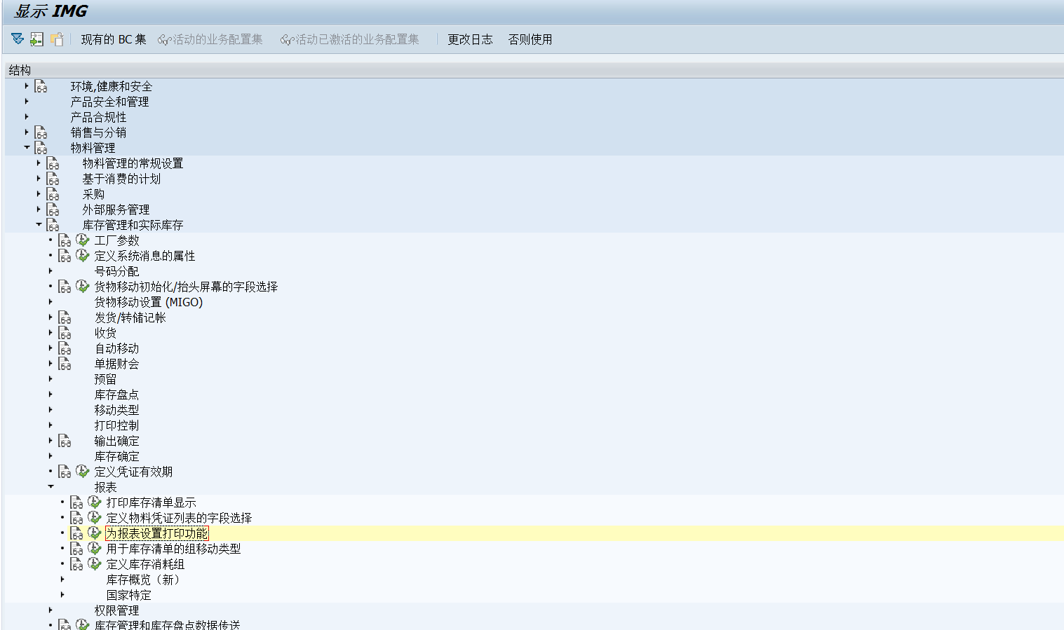The image size is (1064, 630).
Task: Expand the 货物移动设置 (MIGO) node
Action: (x=49, y=301)
